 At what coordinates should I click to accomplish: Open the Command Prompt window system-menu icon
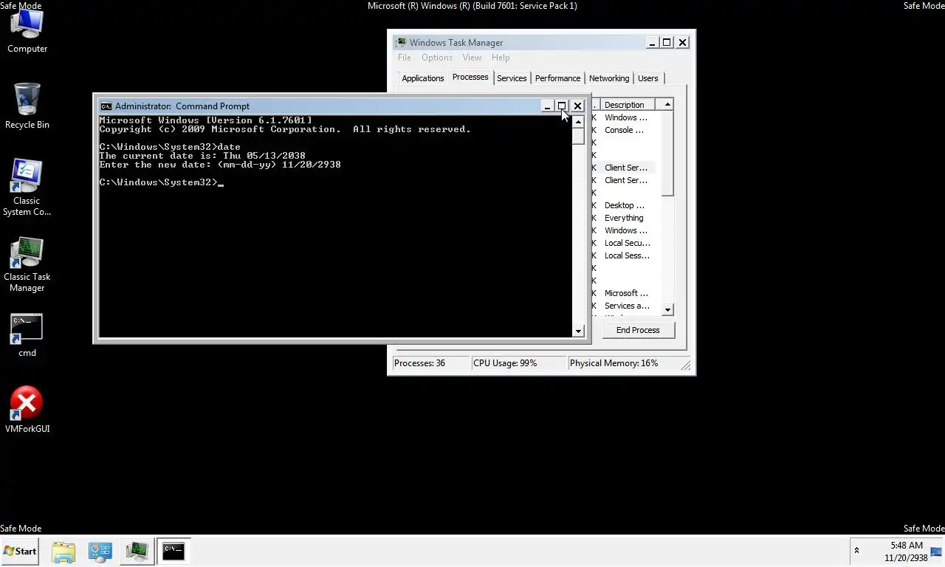pyautogui.click(x=106, y=106)
